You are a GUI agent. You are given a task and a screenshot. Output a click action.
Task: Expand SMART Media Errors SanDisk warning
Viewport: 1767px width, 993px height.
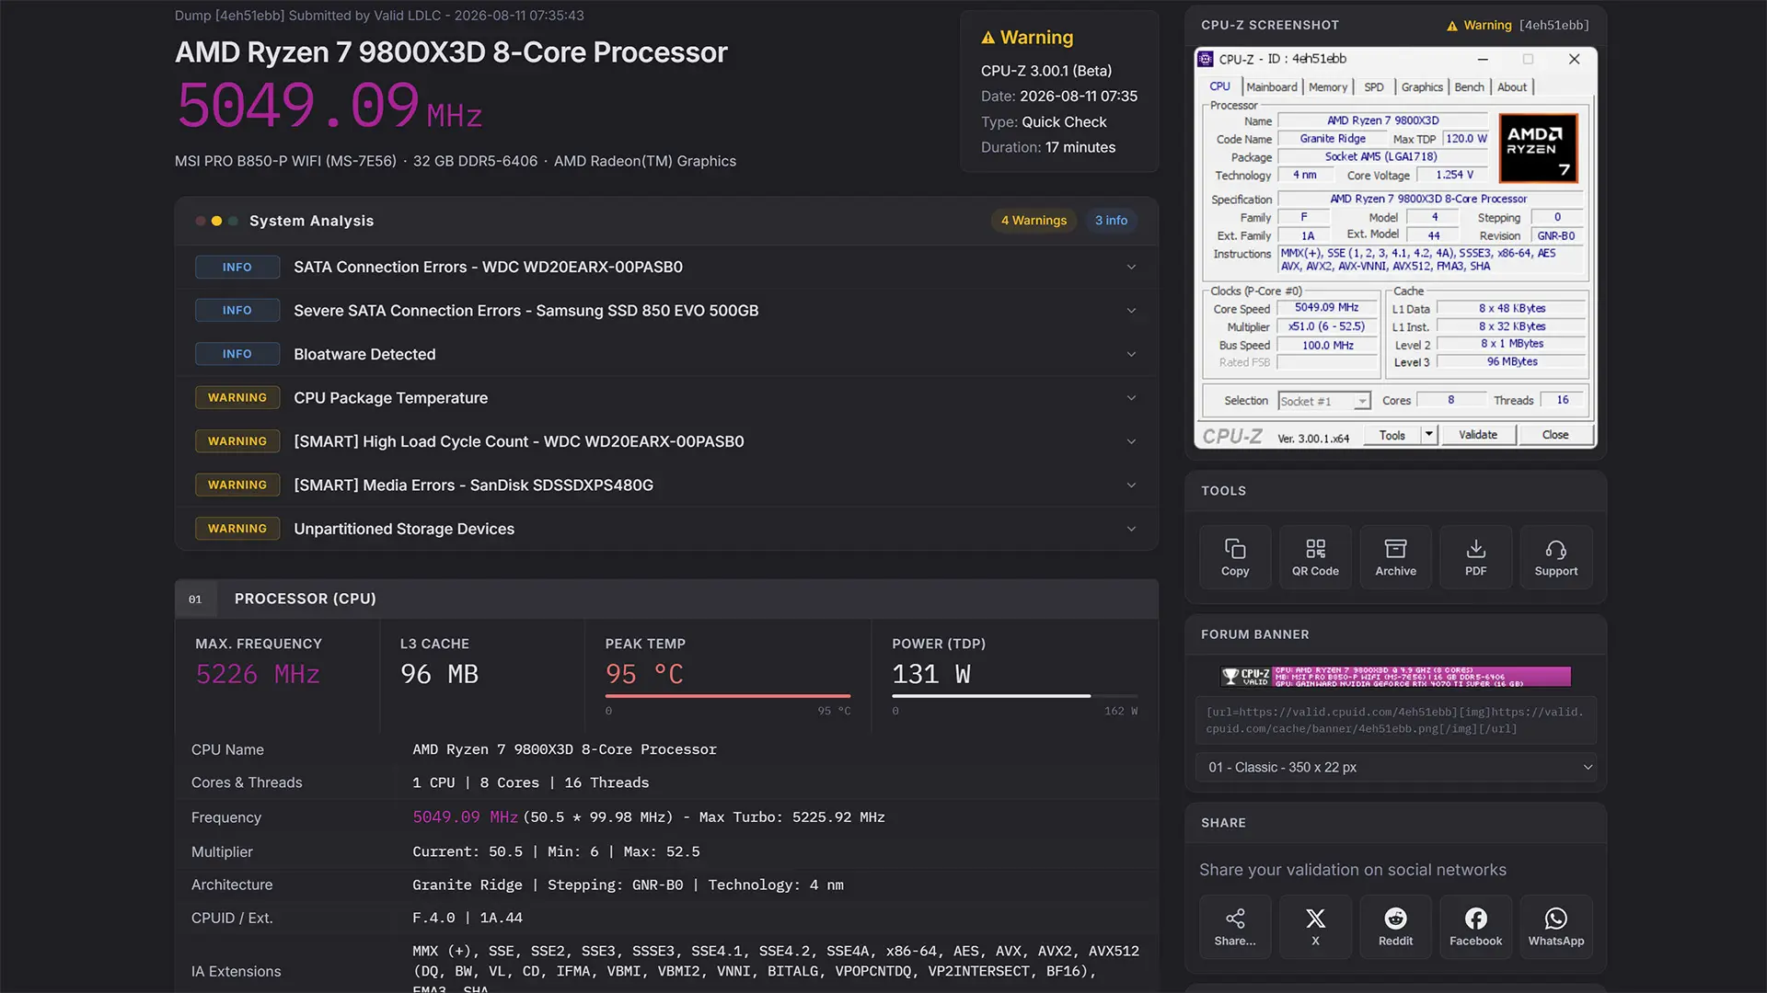(666, 485)
